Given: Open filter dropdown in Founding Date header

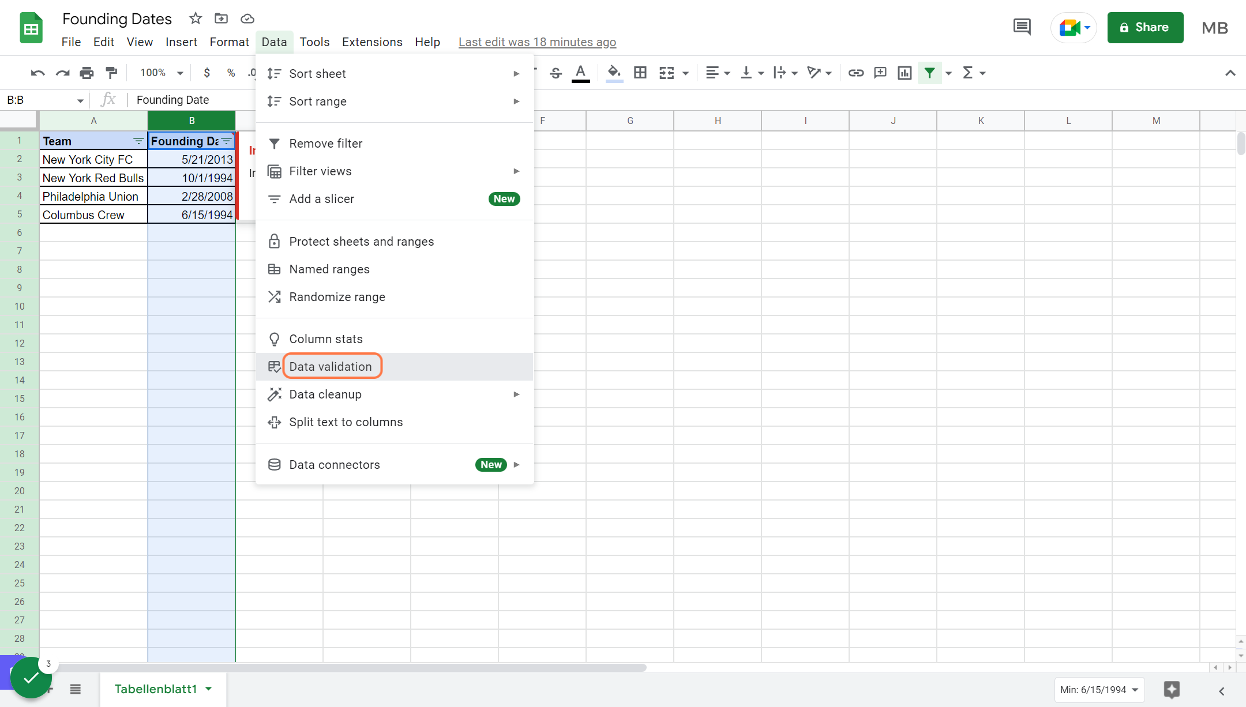Looking at the screenshot, I should pyautogui.click(x=227, y=141).
